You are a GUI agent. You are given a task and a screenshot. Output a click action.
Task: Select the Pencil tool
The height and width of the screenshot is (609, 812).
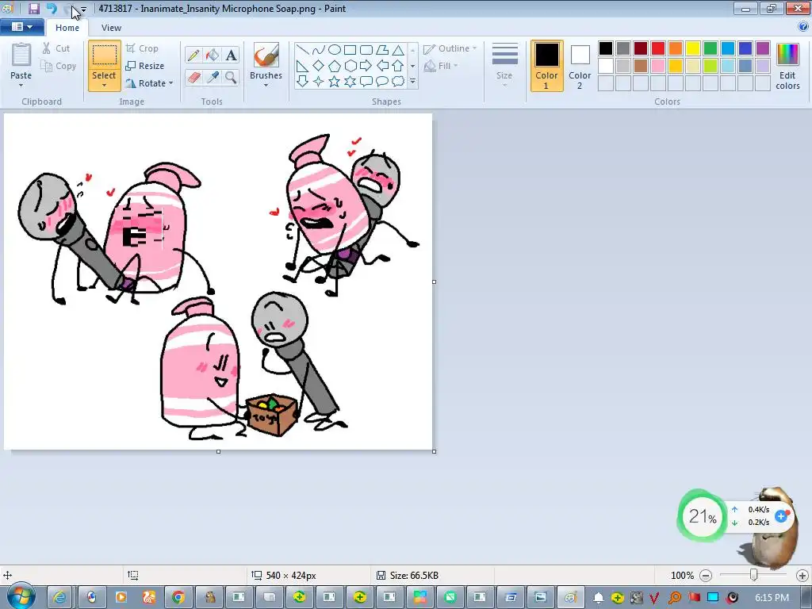click(x=193, y=56)
